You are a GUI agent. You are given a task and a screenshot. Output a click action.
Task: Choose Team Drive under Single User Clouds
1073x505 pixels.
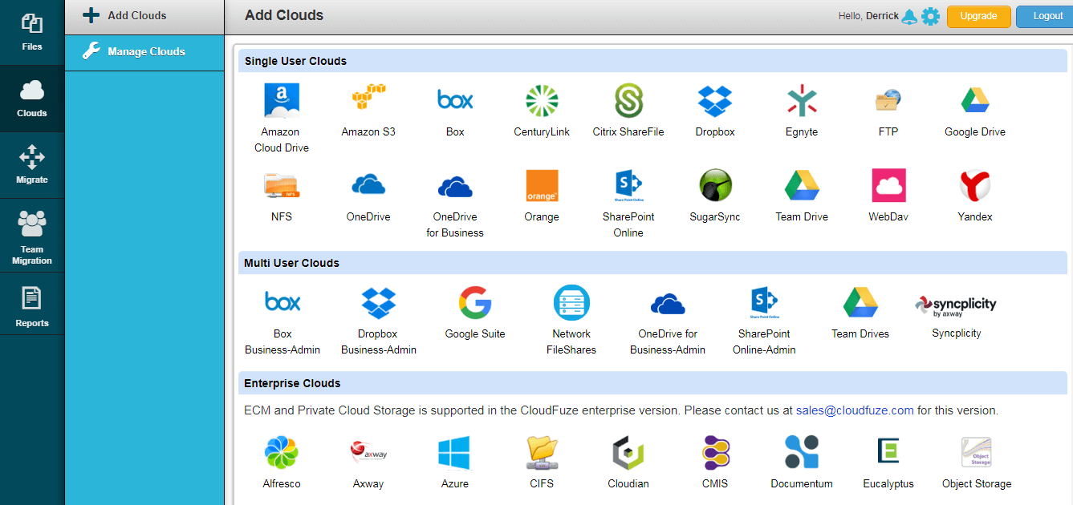point(802,186)
